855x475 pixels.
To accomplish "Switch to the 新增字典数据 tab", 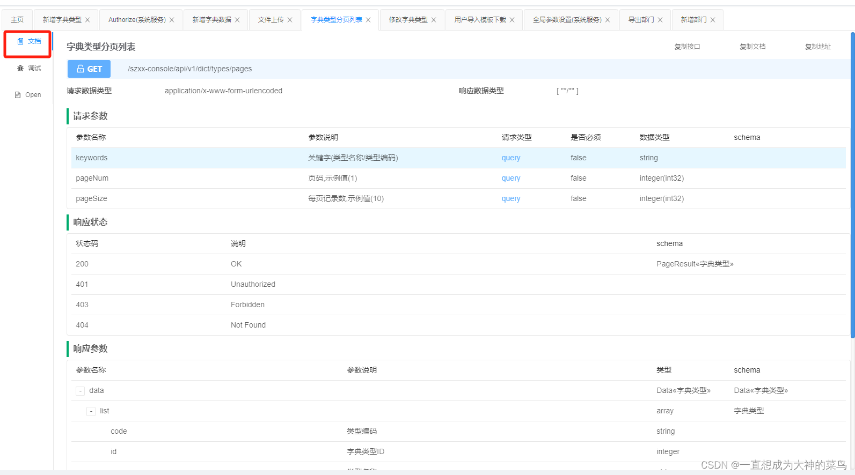I will click(x=211, y=20).
